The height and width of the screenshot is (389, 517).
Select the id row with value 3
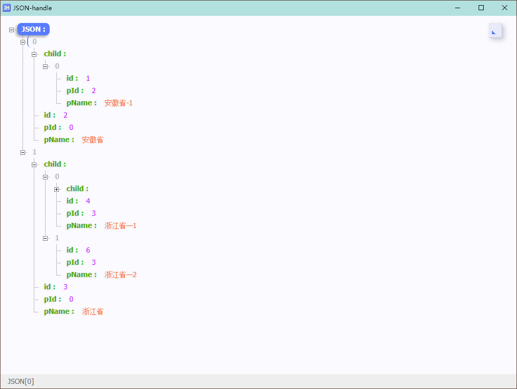click(x=56, y=287)
